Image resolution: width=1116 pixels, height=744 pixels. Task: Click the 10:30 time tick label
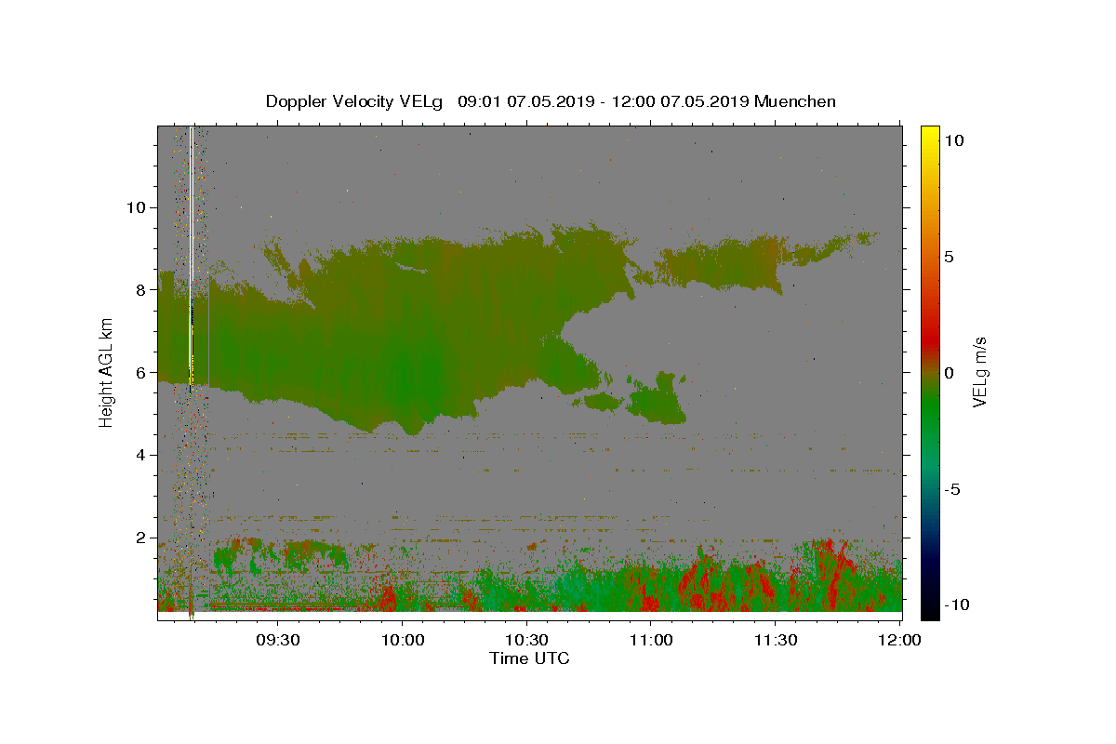click(526, 640)
